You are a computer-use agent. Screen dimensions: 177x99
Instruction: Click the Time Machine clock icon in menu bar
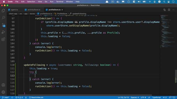coord(129,2)
